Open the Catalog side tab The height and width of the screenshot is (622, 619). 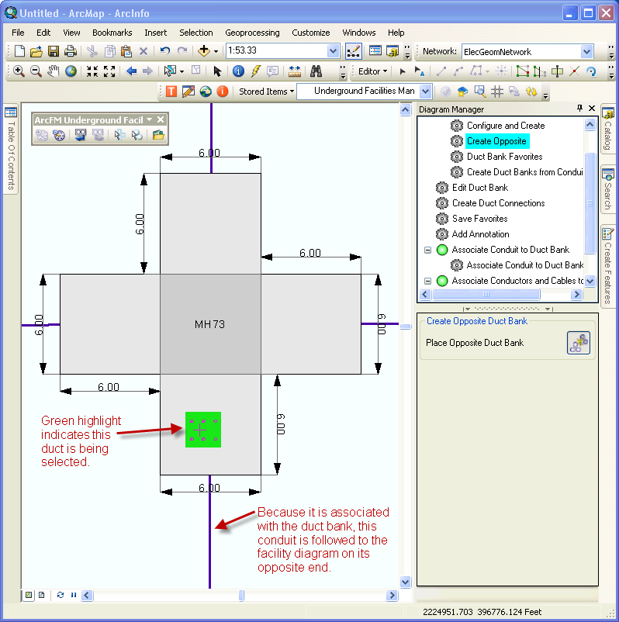point(608,130)
